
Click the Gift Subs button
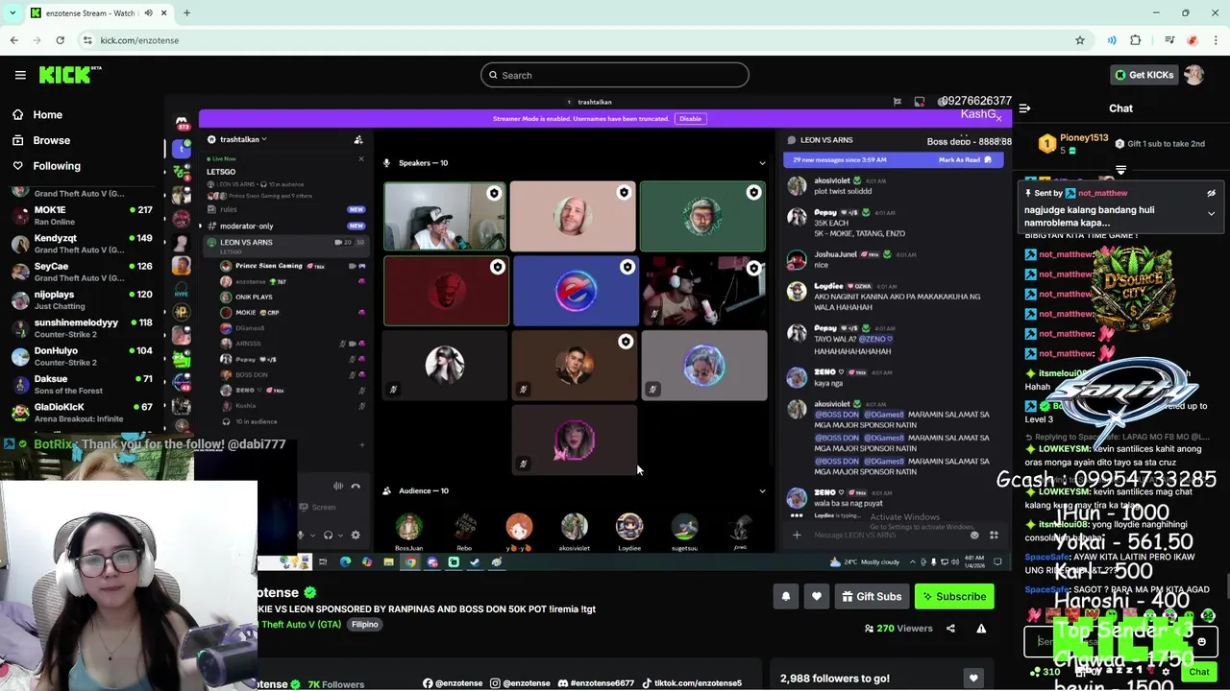[x=872, y=597]
